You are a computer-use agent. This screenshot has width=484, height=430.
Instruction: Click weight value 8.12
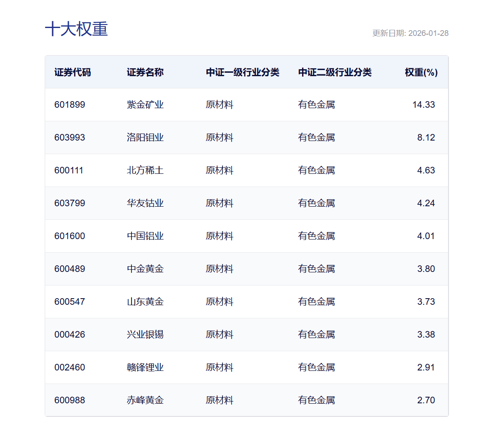426,137
